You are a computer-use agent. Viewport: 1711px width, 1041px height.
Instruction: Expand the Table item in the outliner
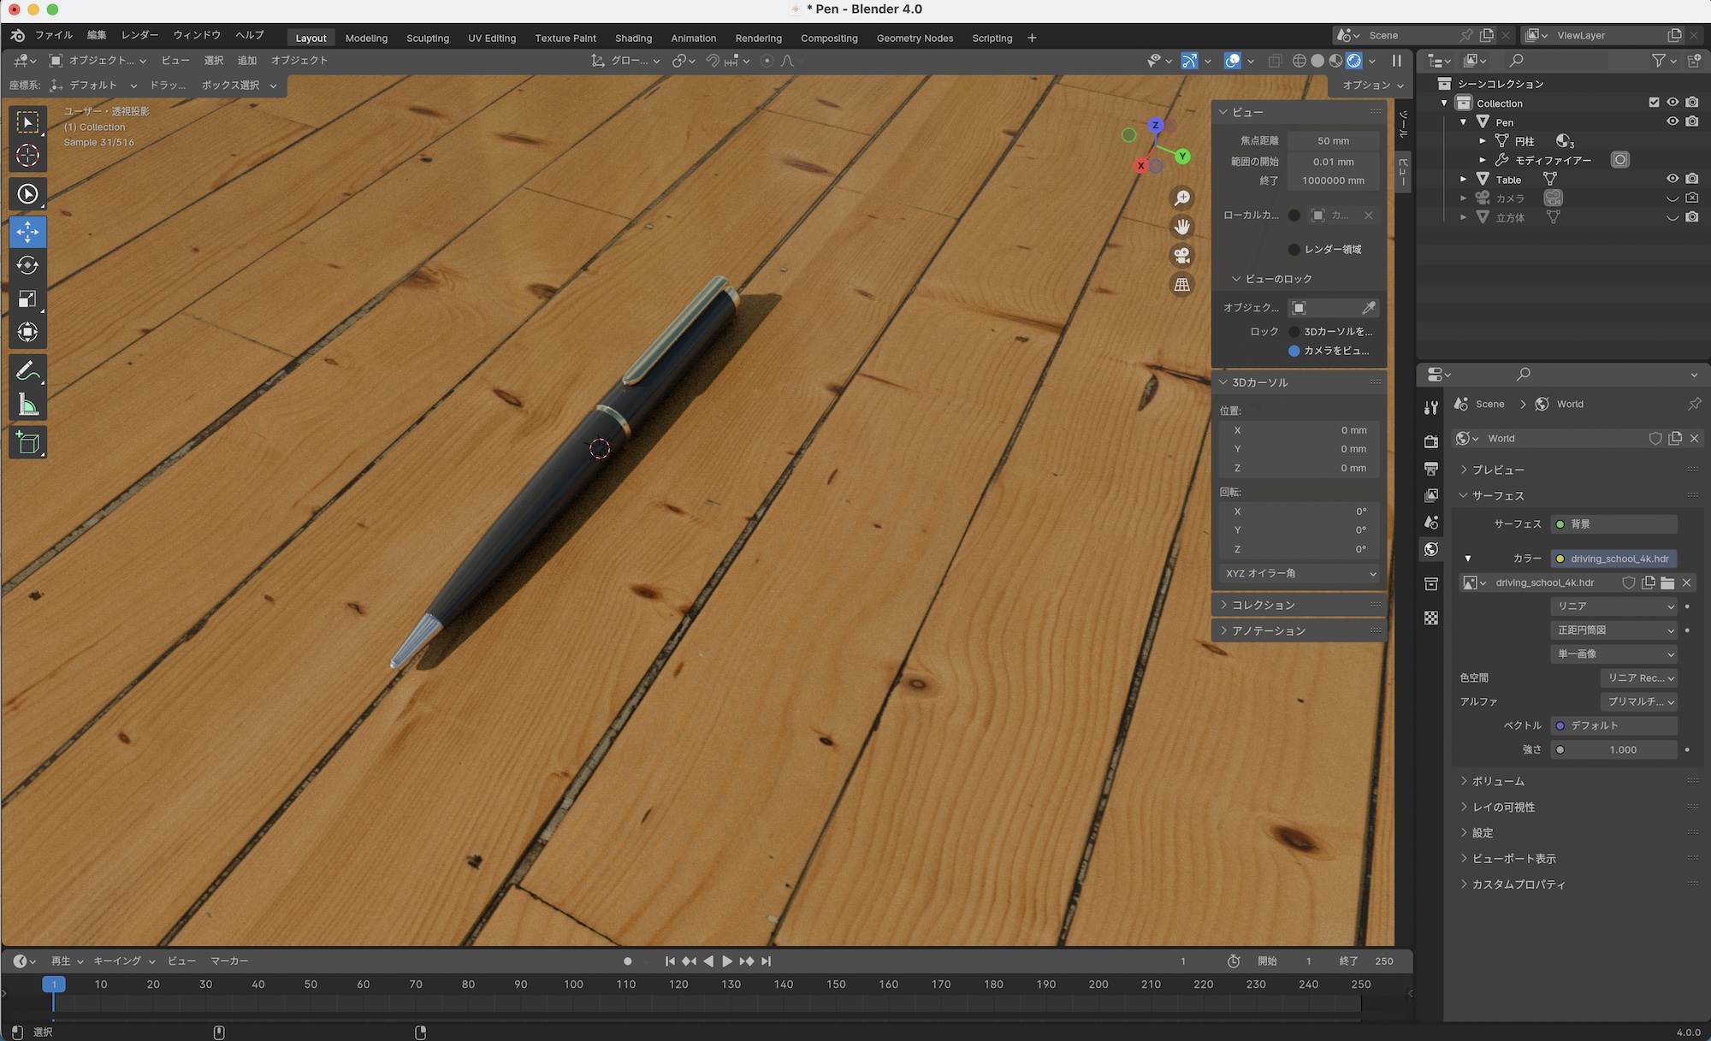1464,179
